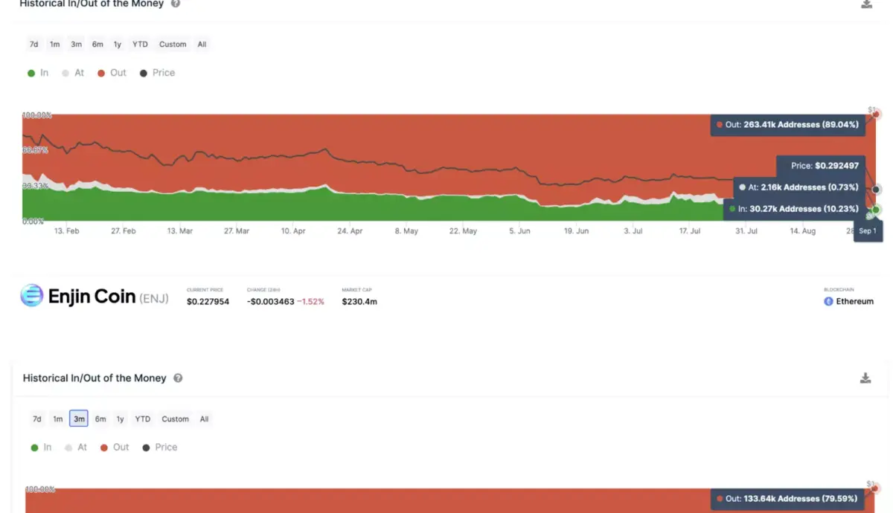Click the red Out marker on top chart

[877, 114]
